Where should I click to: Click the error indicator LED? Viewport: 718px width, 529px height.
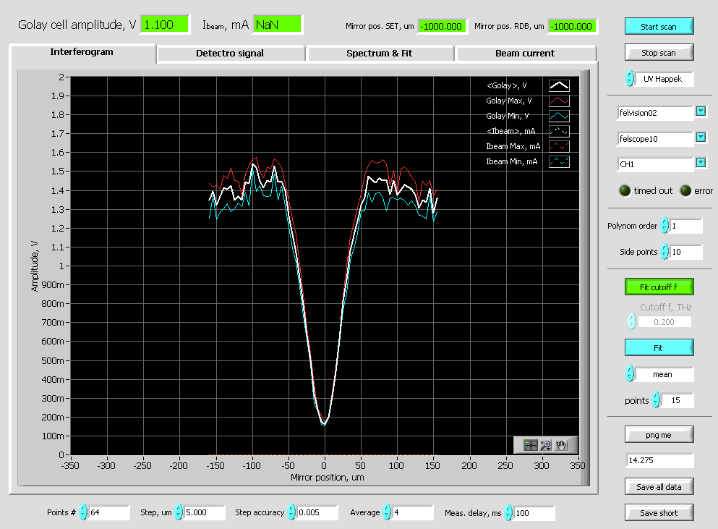(x=685, y=190)
